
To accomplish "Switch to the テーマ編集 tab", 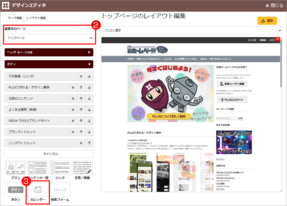I will [15, 18].
